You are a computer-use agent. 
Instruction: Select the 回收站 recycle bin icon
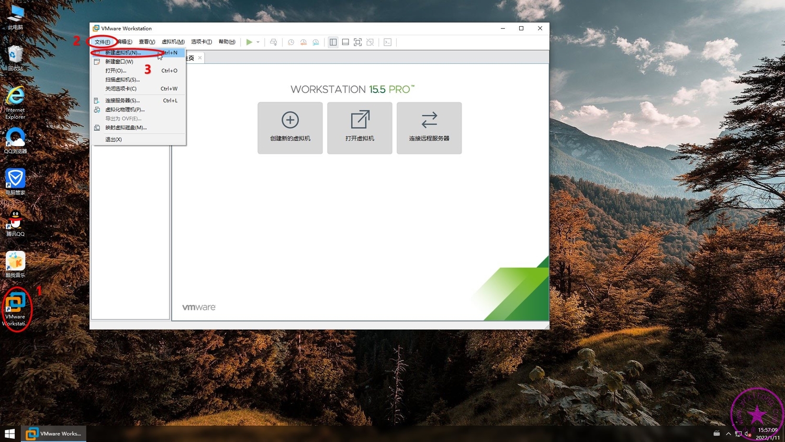[16, 58]
